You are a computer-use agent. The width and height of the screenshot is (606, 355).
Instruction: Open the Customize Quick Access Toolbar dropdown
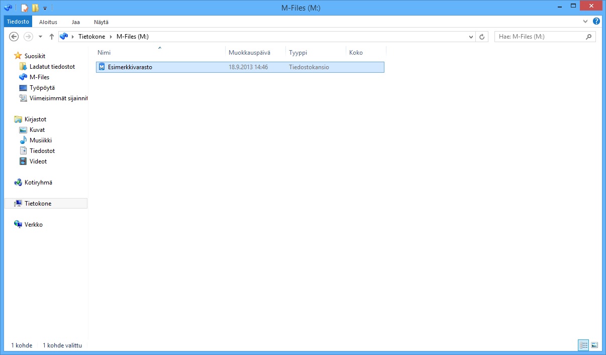click(45, 8)
